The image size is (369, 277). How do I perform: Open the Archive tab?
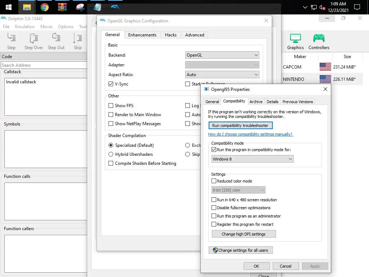pyautogui.click(x=256, y=101)
